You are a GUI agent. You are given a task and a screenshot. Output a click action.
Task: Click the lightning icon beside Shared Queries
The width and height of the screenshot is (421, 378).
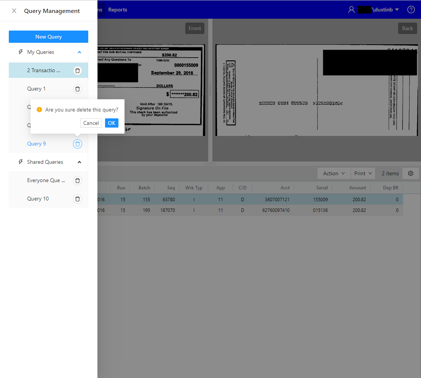20,162
